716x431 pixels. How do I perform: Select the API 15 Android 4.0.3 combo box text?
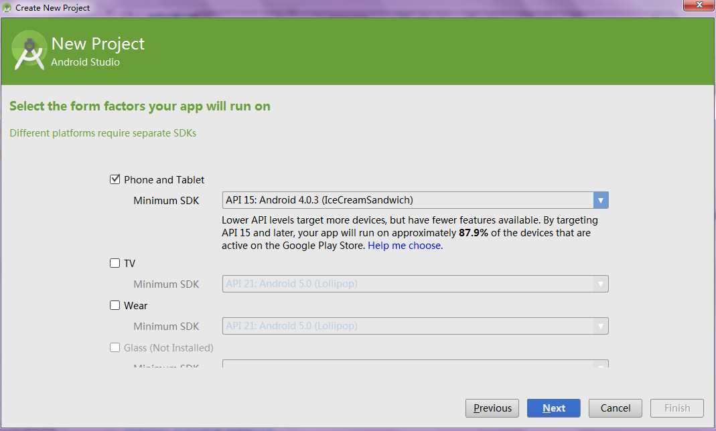coord(319,199)
